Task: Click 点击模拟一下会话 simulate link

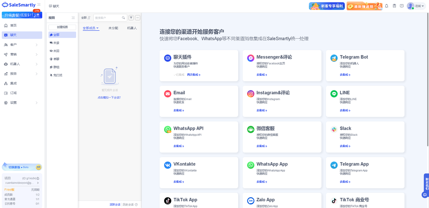Action: (109, 98)
